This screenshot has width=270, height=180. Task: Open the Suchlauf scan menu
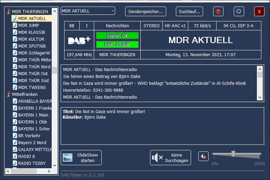pyautogui.click(x=189, y=11)
